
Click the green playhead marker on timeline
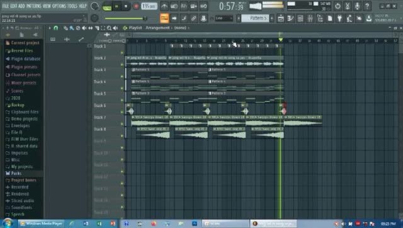coord(280,40)
